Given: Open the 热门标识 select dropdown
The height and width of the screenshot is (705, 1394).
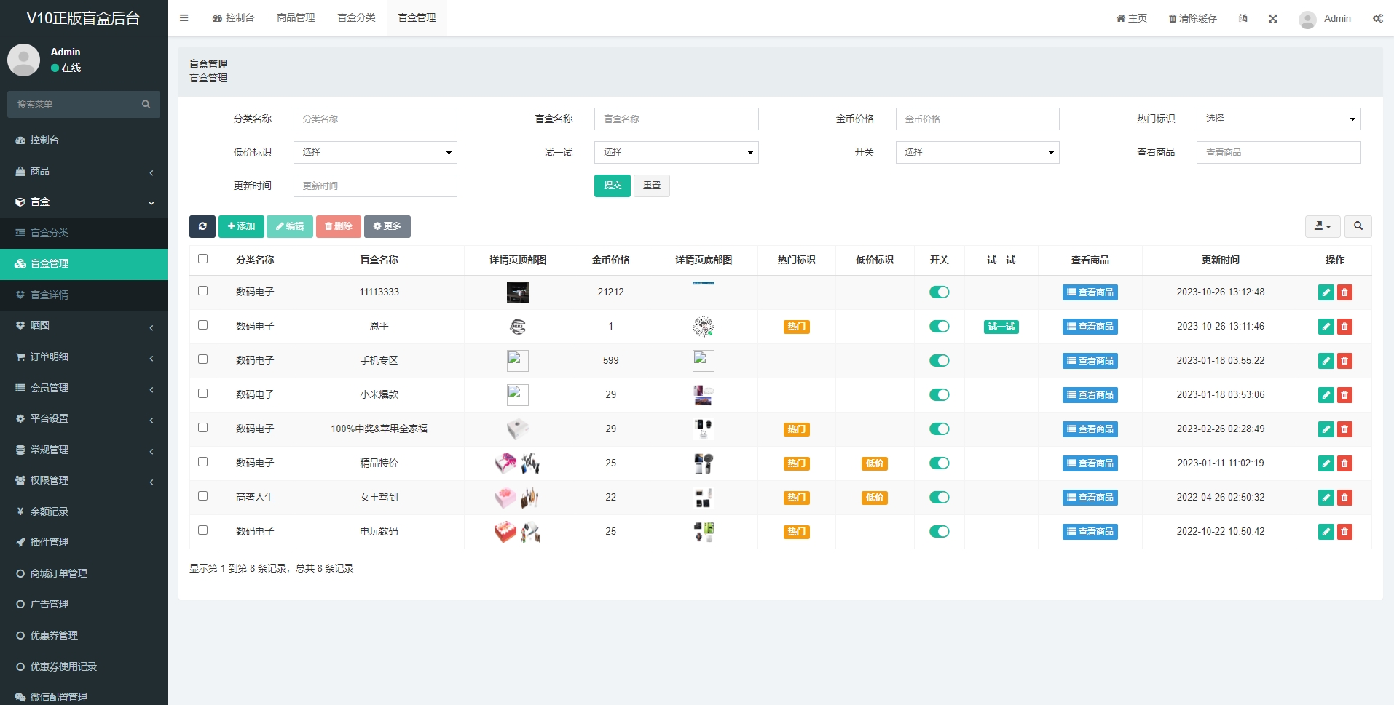Looking at the screenshot, I should (x=1278, y=119).
